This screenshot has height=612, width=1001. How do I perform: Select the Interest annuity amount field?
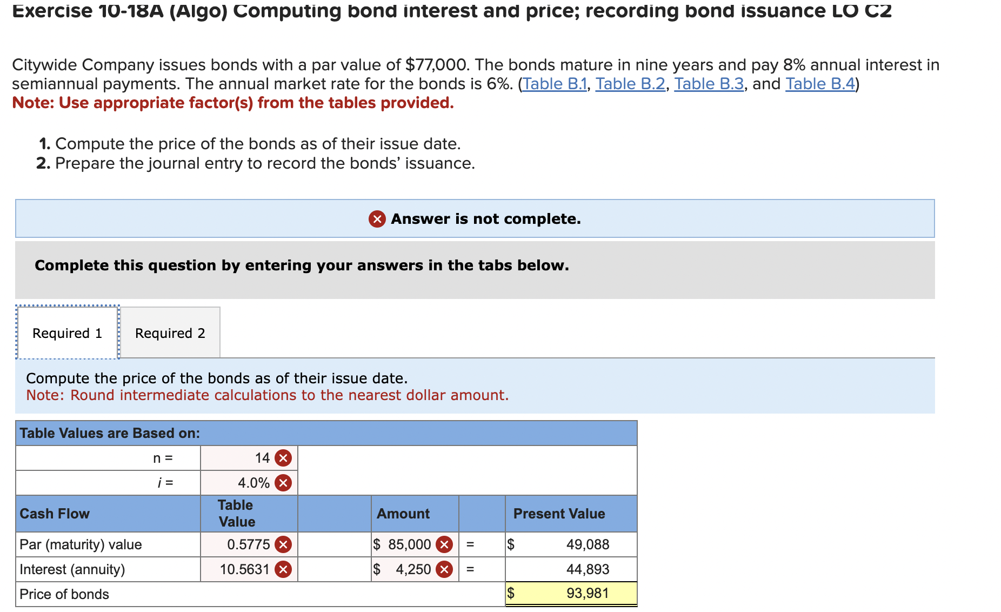coord(408,569)
